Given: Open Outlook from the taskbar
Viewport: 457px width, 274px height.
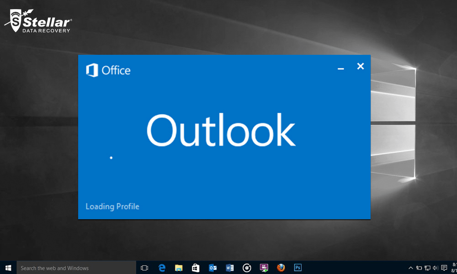Looking at the screenshot, I should click(213, 268).
